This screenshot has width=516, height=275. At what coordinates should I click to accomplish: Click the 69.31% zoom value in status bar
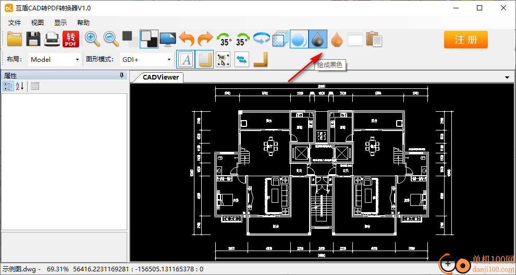pos(58,269)
